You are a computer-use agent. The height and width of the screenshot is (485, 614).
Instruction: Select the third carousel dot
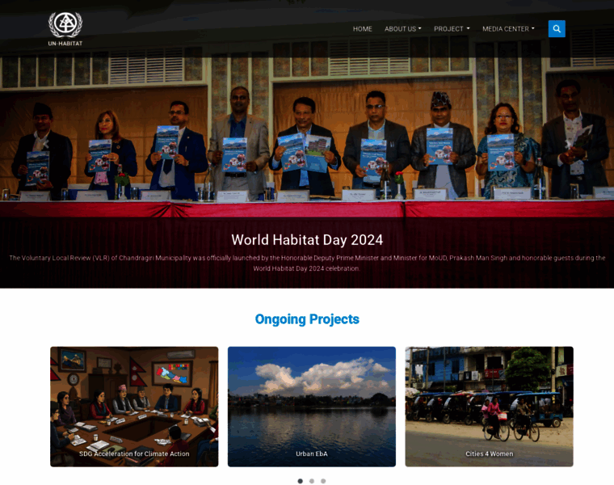pyautogui.click(x=323, y=481)
